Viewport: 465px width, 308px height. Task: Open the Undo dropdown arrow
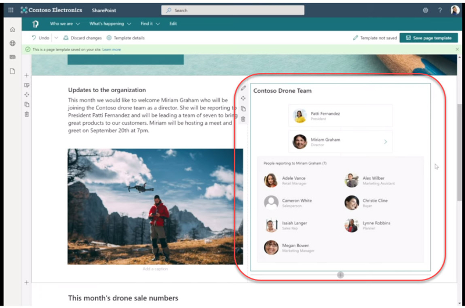(x=56, y=38)
